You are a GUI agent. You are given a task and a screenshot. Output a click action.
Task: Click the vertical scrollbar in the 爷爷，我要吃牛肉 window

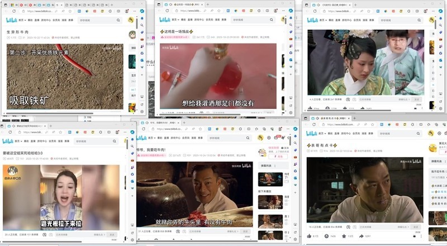click(x=290, y=140)
